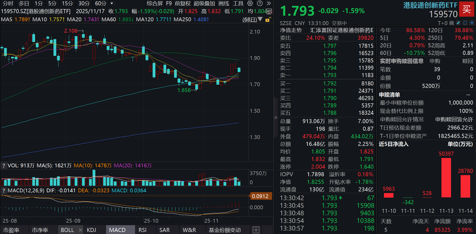Image resolution: width=476 pixels, height=234 pixels.
Task: Click the pencil annotation icon beside 买
Action: pyautogui.click(x=458, y=23)
